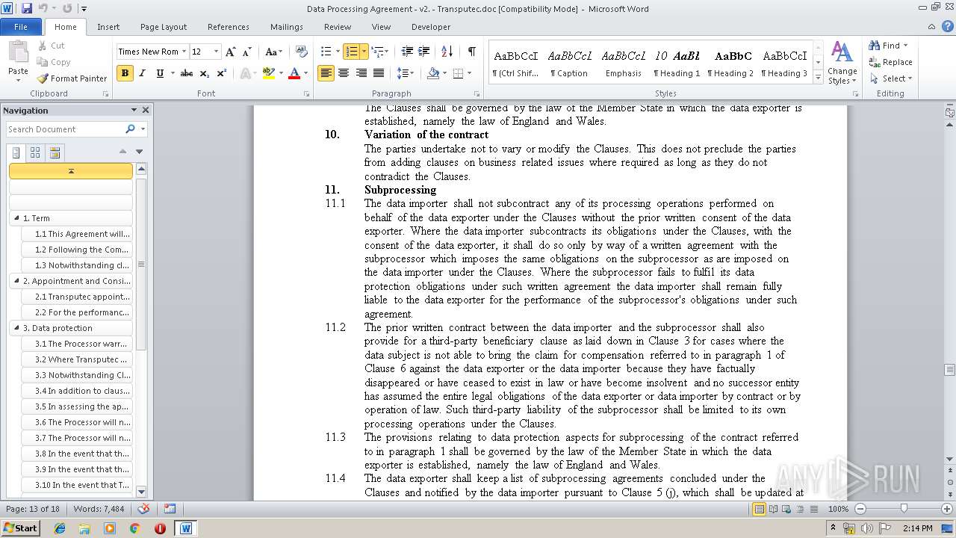This screenshot has height=538, width=956.
Task: Collapse the '1. Term' heading
Action: [x=16, y=218]
